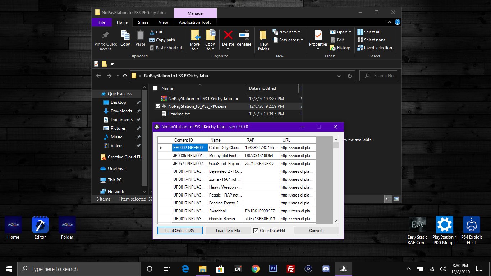Open the Home desktop shortcut
Image resolution: width=491 pixels, height=276 pixels.
pyautogui.click(x=13, y=228)
